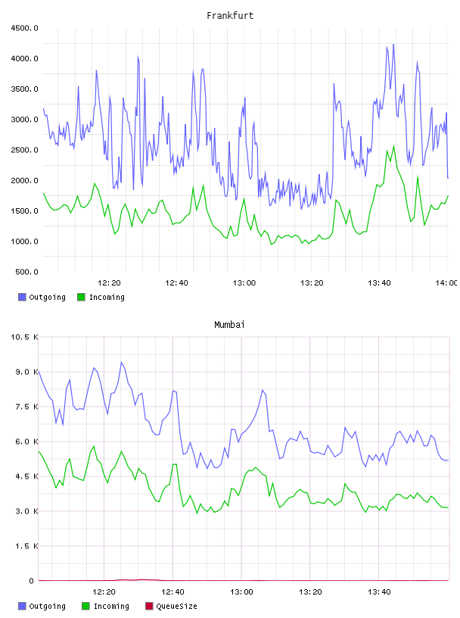This screenshot has height=618, width=460.
Task: Click the 13:20 time label on the Frankfurt chart
Action: tap(312, 283)
